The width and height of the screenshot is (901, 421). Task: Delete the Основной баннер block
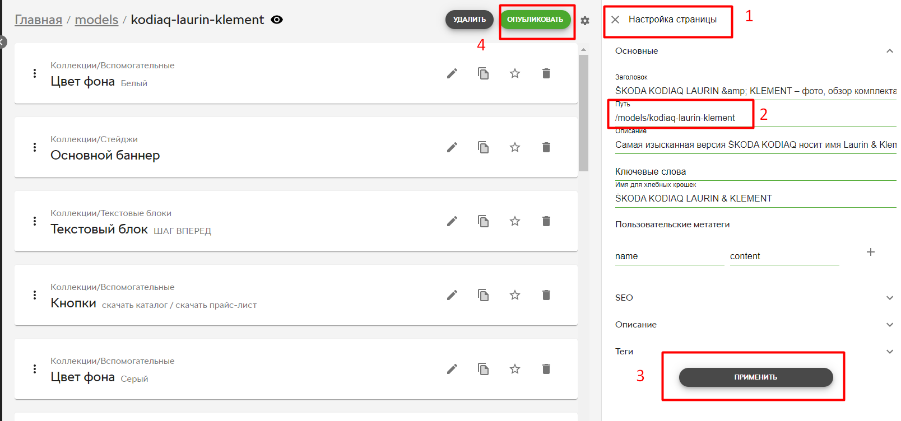(x=546, y=147)
